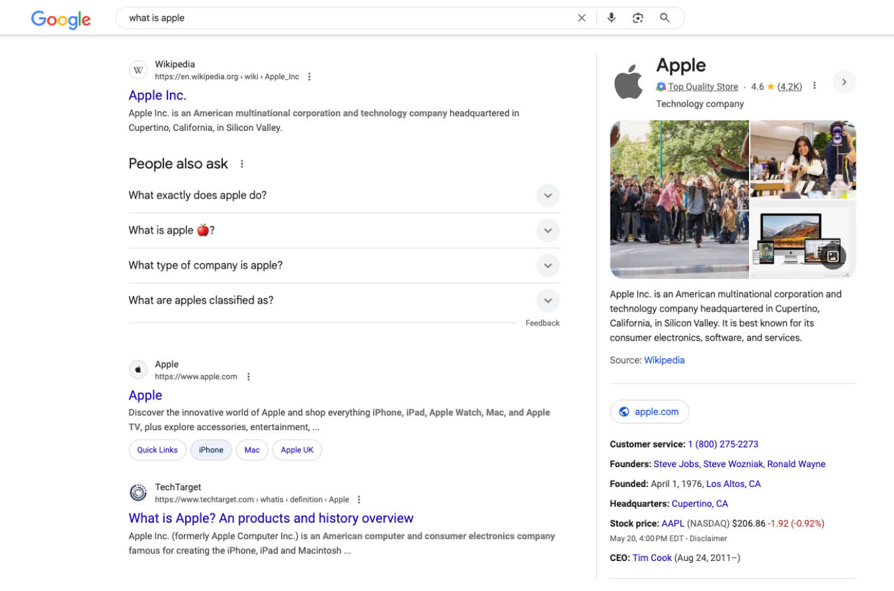Image resolution: width=894 pixels, height=591 pixels.
Task: Open the apple.com button in the knowledge panel
Action: [649, 412]
